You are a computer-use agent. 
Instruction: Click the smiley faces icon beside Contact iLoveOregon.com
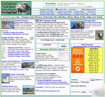[x=37, y=90]
